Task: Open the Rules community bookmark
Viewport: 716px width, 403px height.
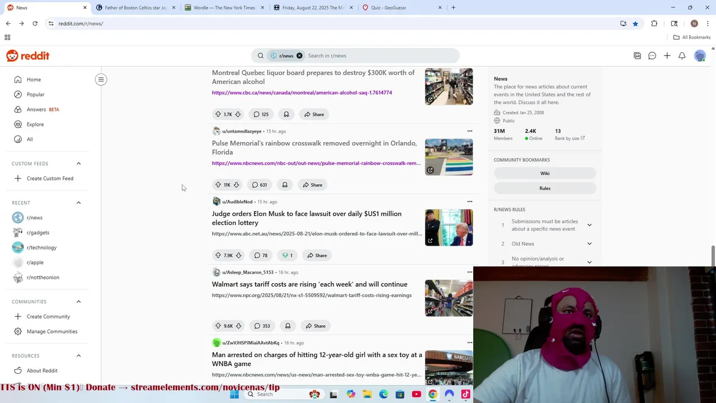Action: coord(545,188)
